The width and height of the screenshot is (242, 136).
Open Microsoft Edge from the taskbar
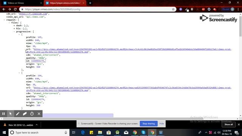pyautogui.click(x=83, y=133)
